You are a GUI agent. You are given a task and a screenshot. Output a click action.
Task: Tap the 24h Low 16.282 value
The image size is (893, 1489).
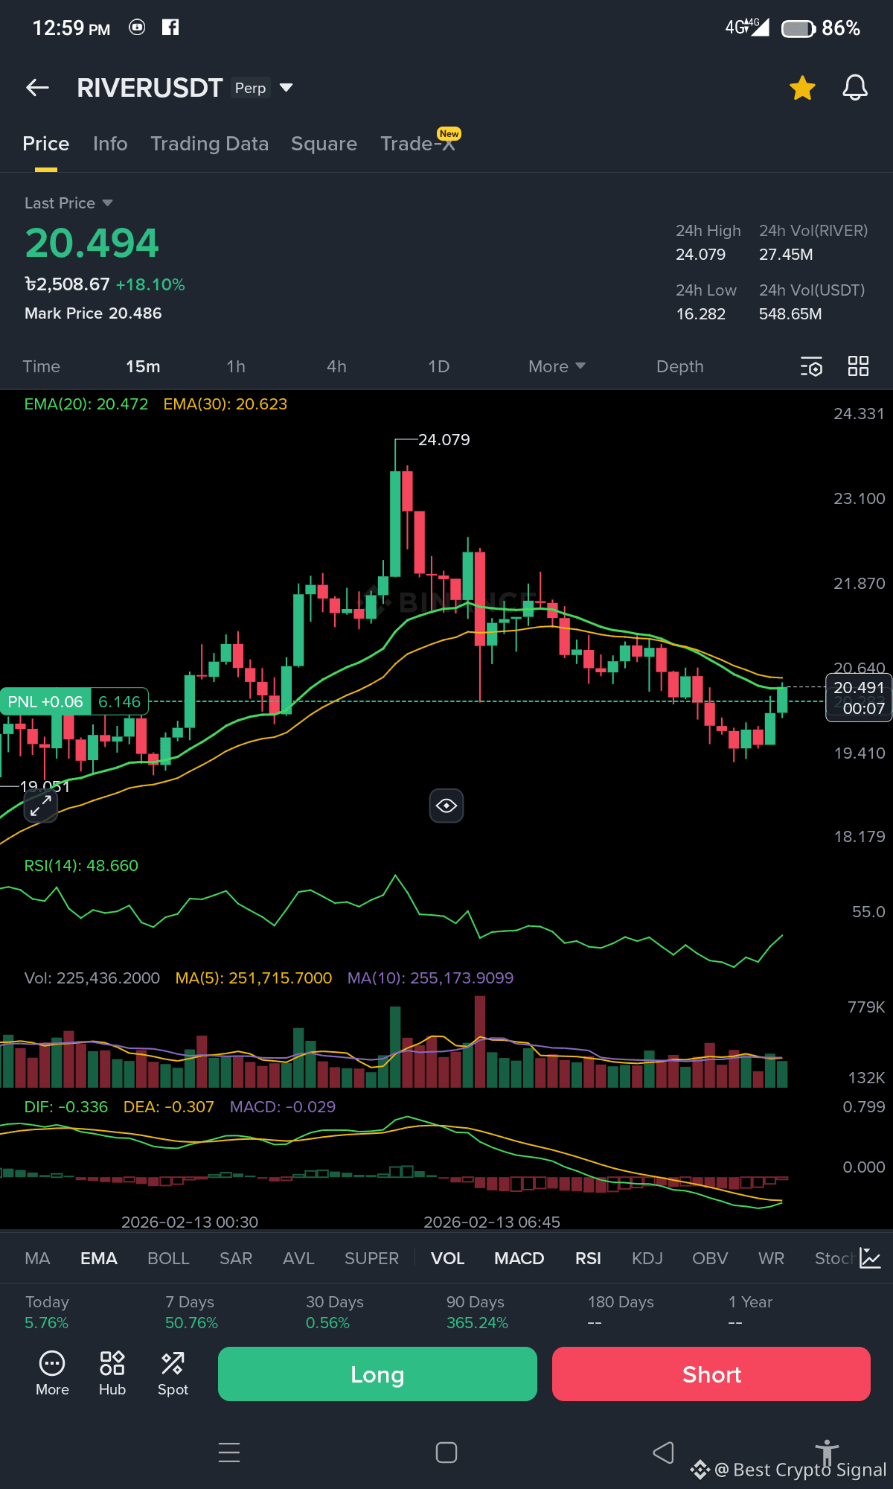point(700,314)
